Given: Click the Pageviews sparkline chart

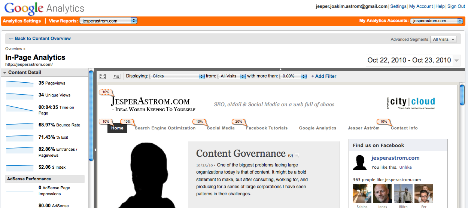Looking at the screenshot, I should click(x=20, y=83).
